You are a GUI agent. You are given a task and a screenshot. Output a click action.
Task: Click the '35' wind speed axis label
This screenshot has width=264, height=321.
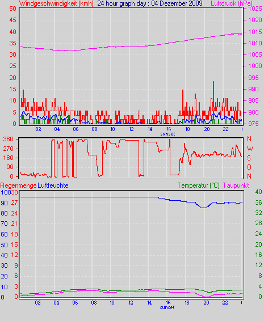pos(12,43)
